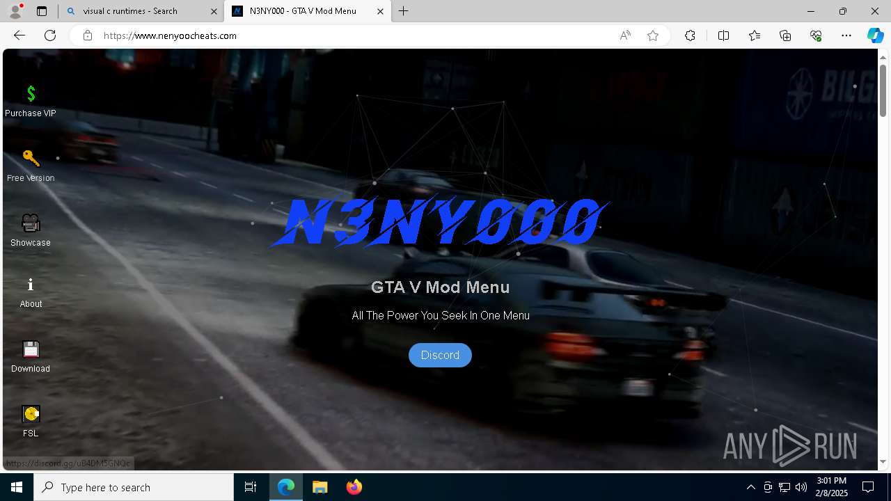Image resolution: width=891 pixels, height=501 pixels.
Task: Open Task View on taskbar
Action: tap(251, 487)
